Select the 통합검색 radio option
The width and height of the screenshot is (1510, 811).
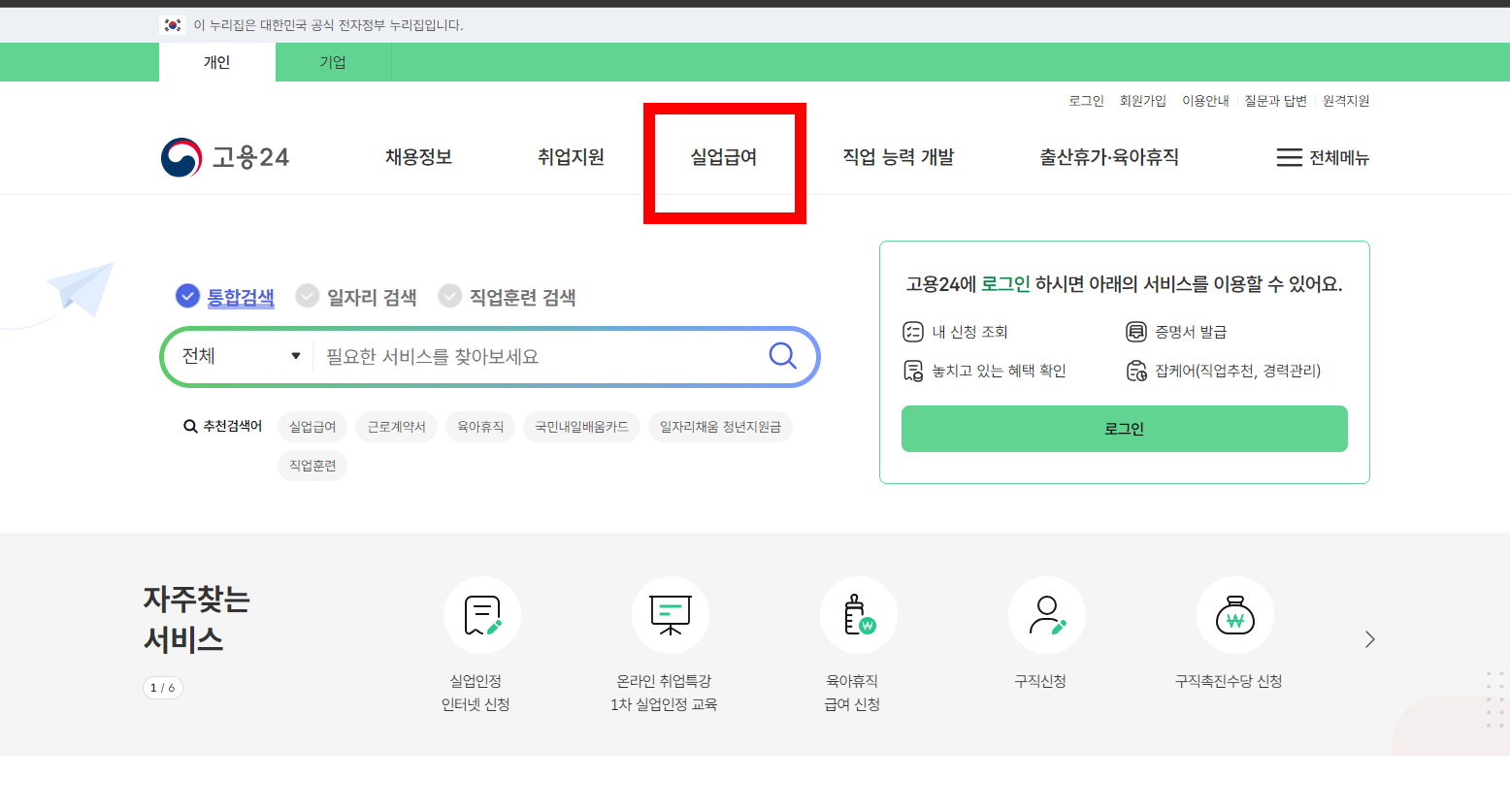pos(187,296)
